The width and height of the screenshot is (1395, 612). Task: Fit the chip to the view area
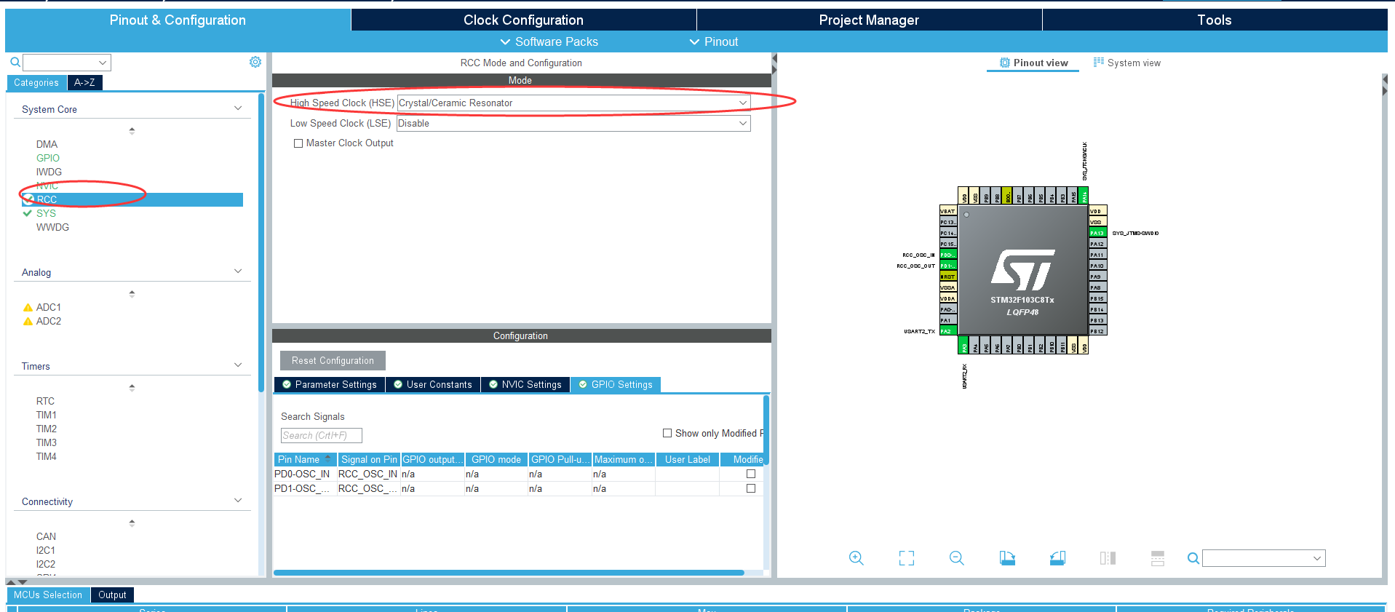[907, 558]
